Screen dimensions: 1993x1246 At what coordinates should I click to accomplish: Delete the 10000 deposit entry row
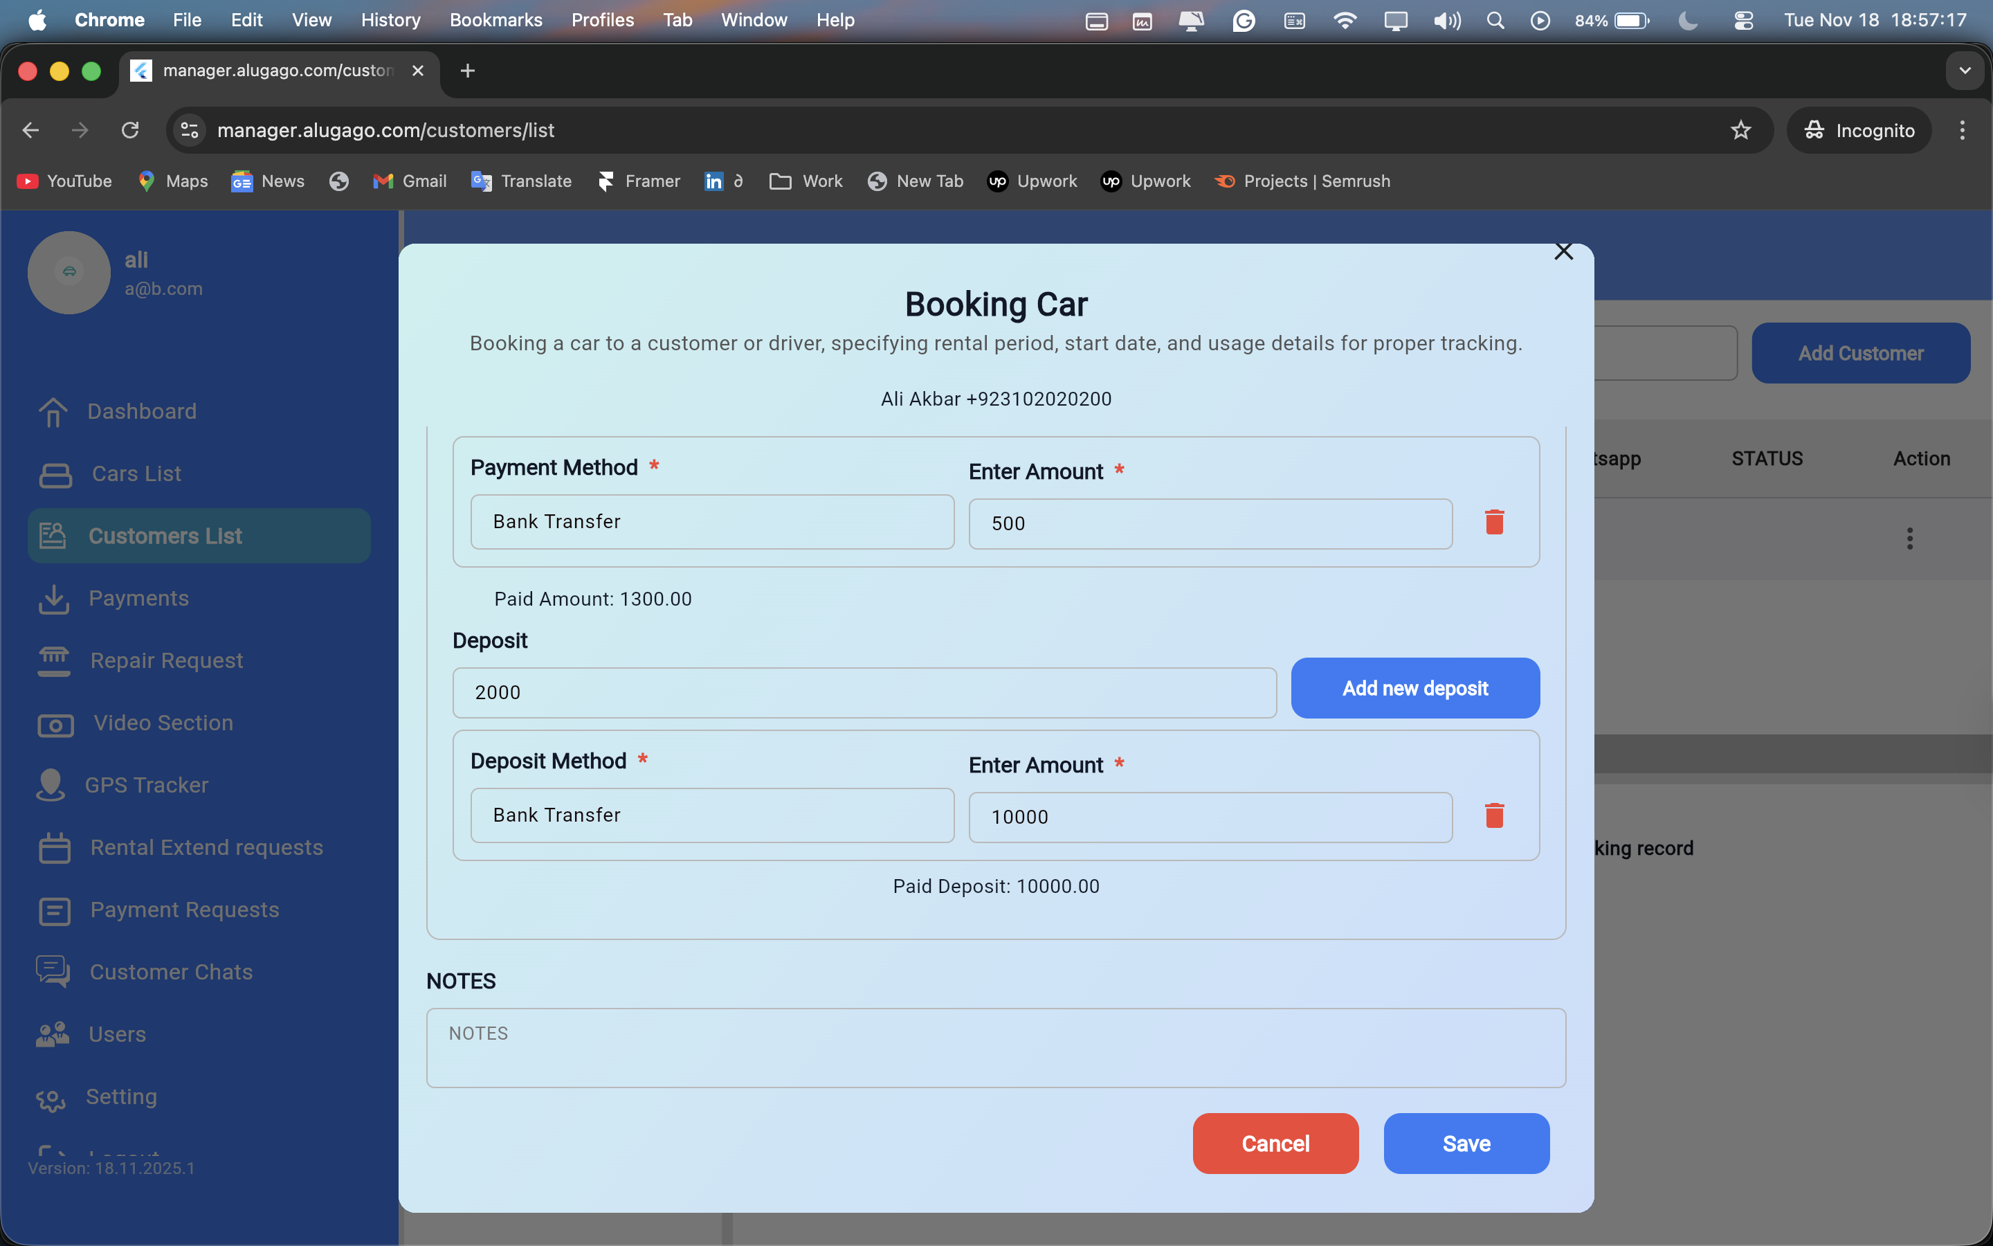(x=1494, y=816)
